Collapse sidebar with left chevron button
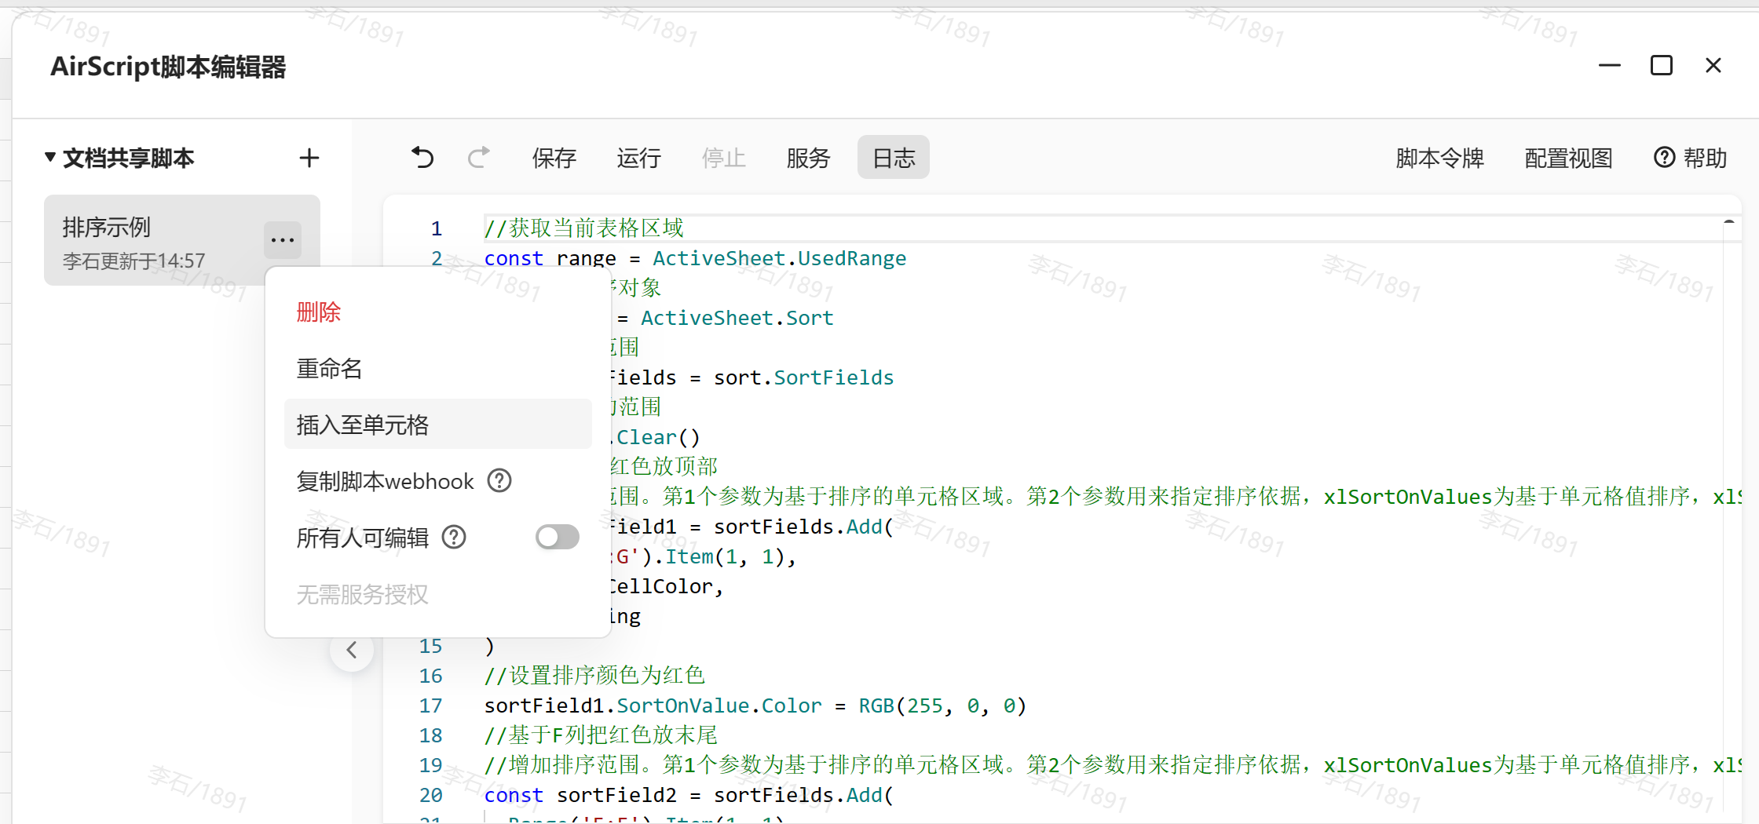Viewport: 1759px width, 824px height. (x=352, y=650)
